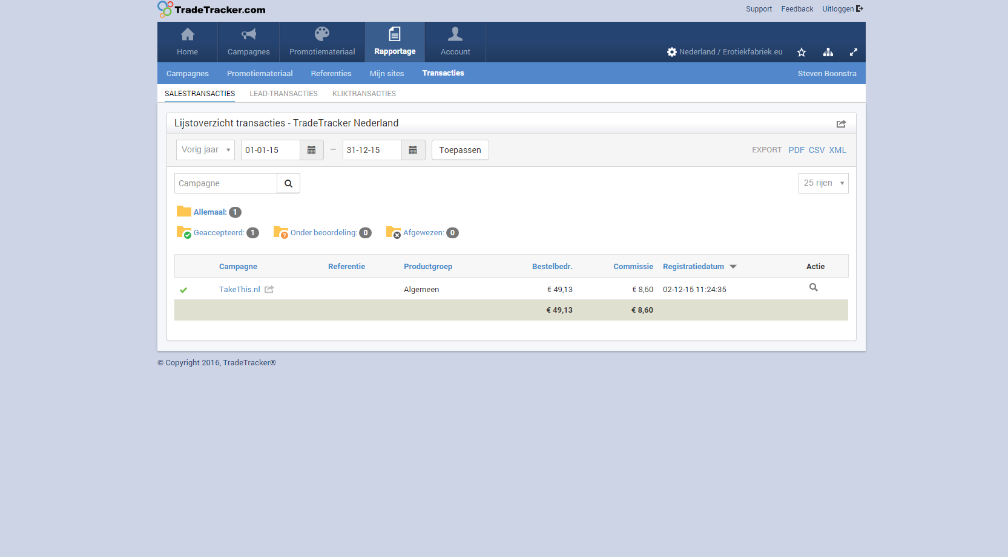Click the campaign search magnifier button
The image size is (1008, 557).
[289, 183]
